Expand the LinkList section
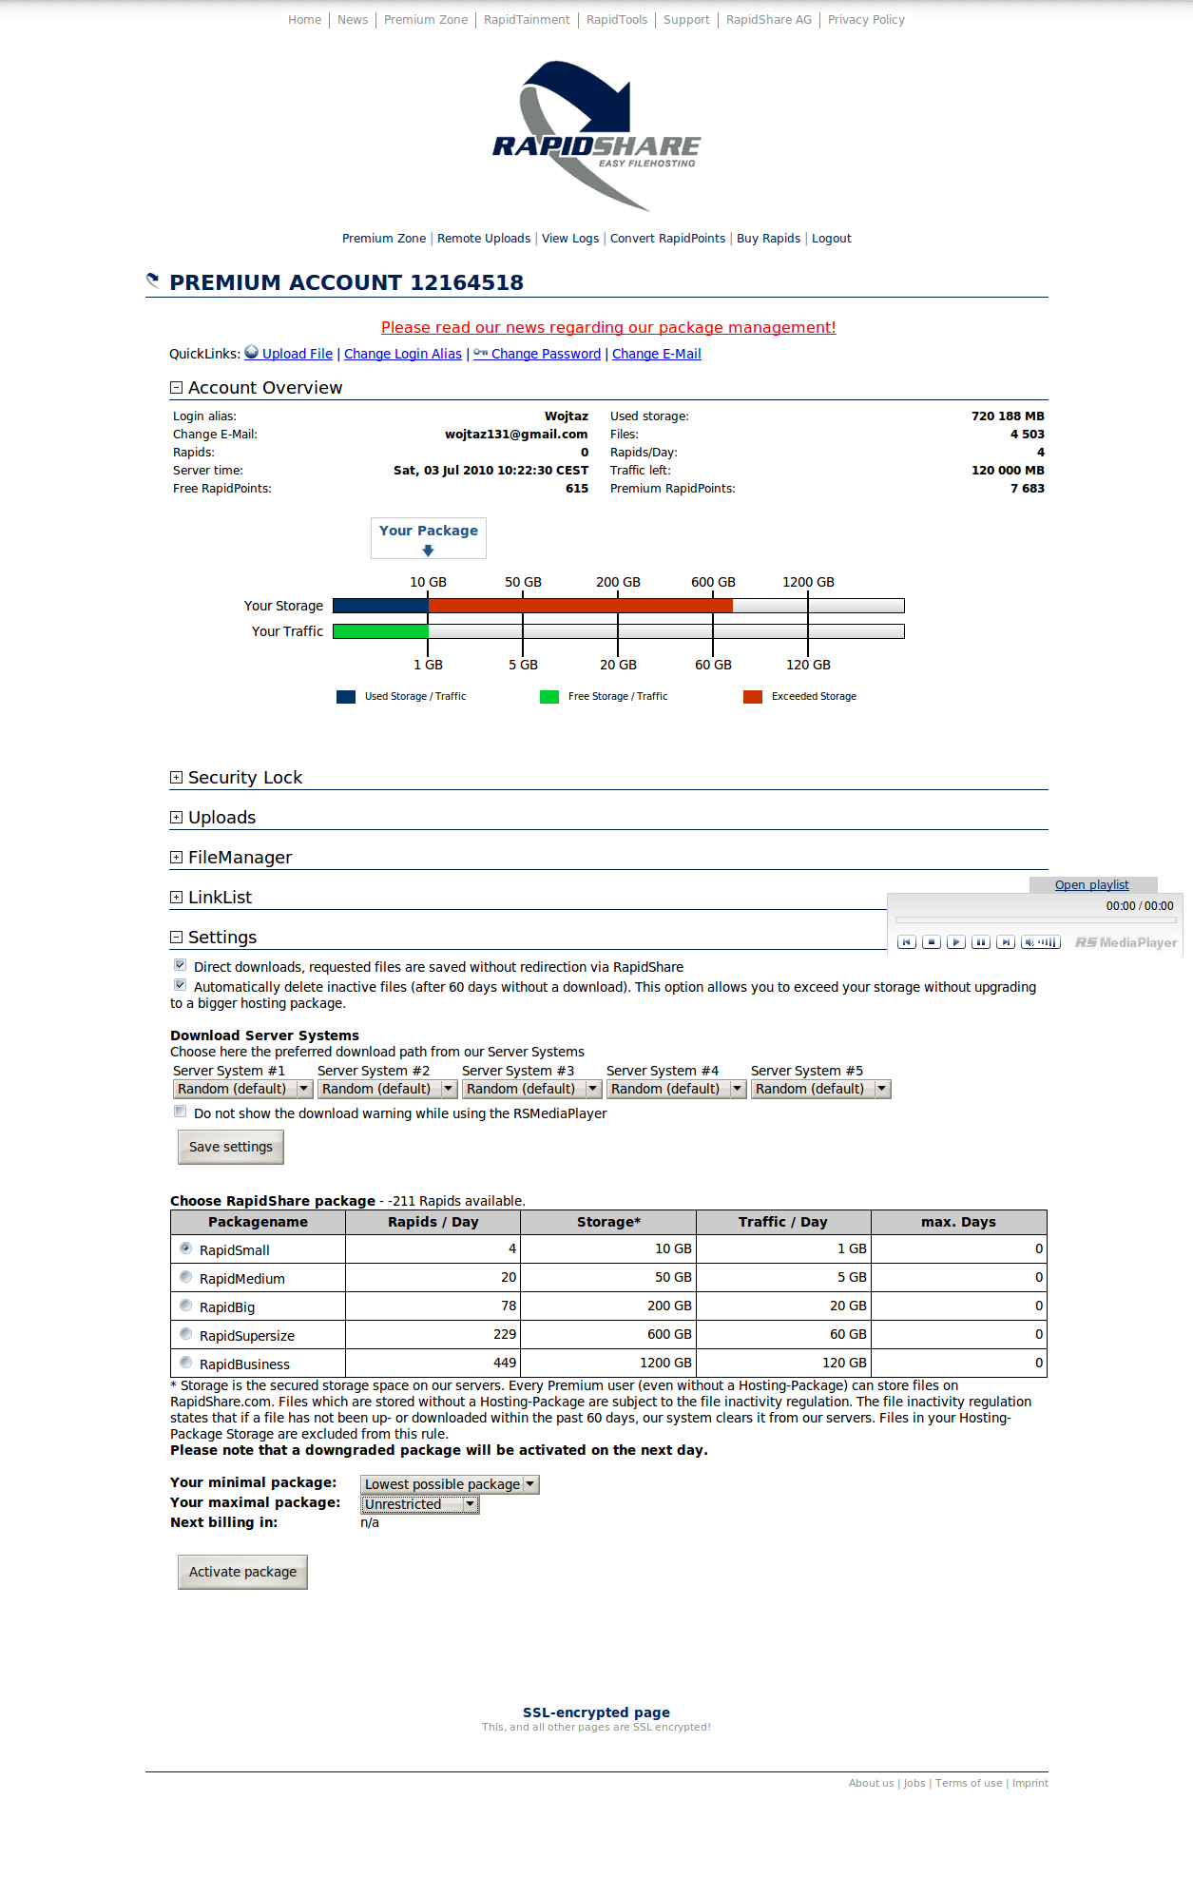Image resolution: width=1193 pixels, height=1877 pixels. point(176,897)
